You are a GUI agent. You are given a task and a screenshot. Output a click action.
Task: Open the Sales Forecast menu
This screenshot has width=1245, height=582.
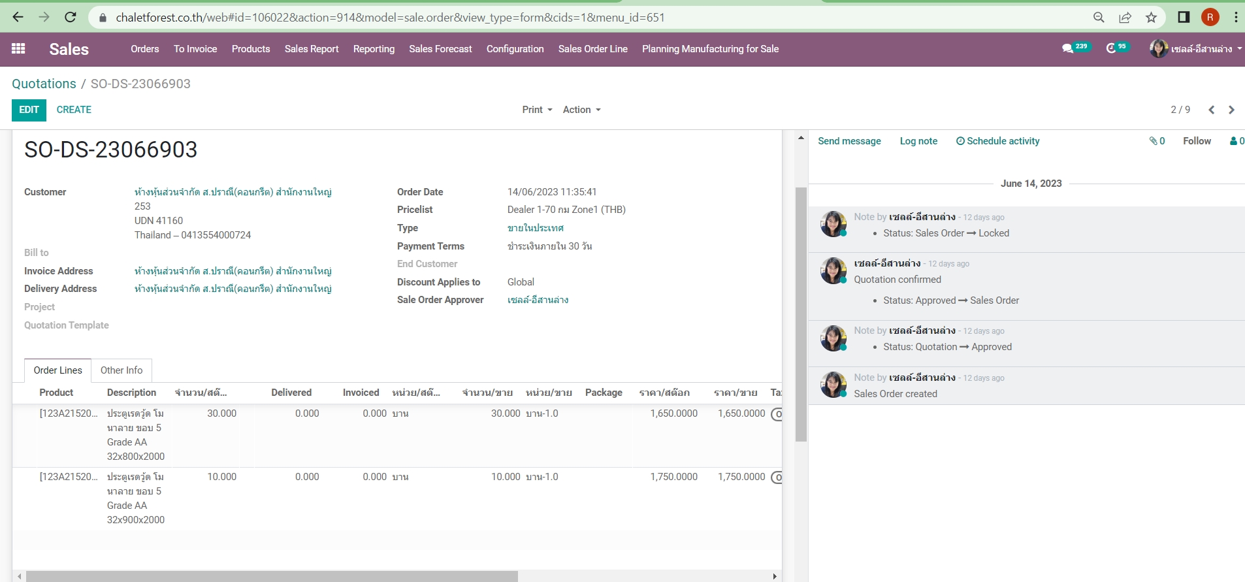[x=440, y=49]
